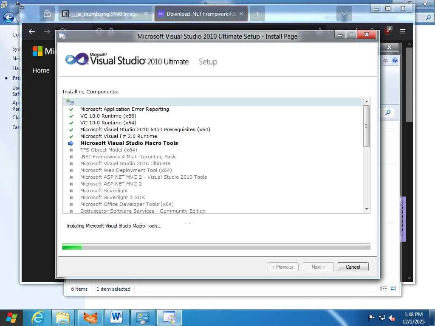Click muted volume tray icon
The image size is (435, 326).
tap(392, 318)
